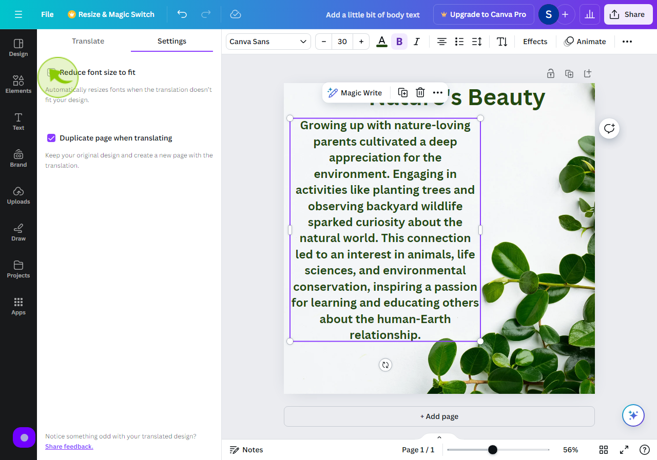
Task: Open the help question mark
Action: pyautogui.click(x=645, y=450)
